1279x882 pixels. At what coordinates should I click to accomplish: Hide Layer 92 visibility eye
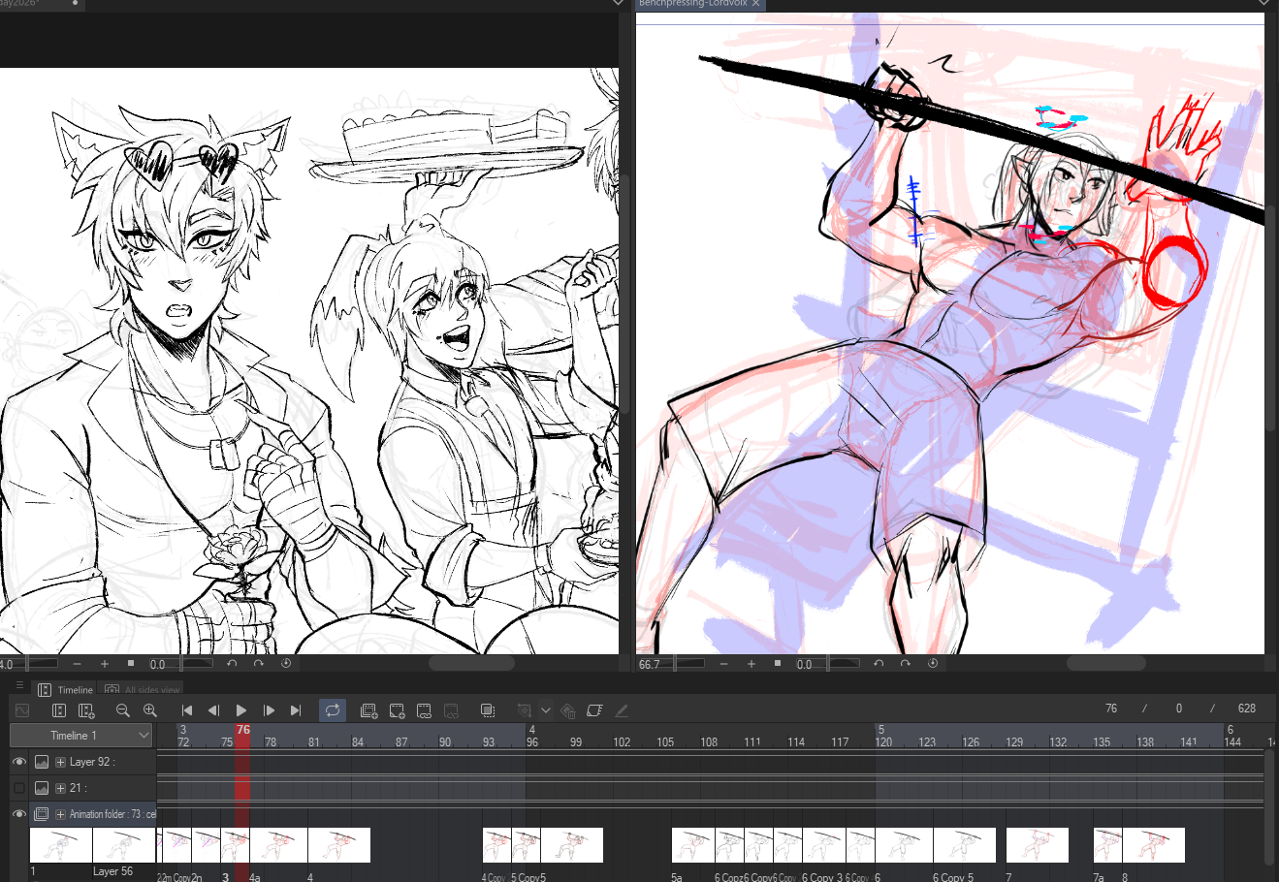(x=18, y=762)
